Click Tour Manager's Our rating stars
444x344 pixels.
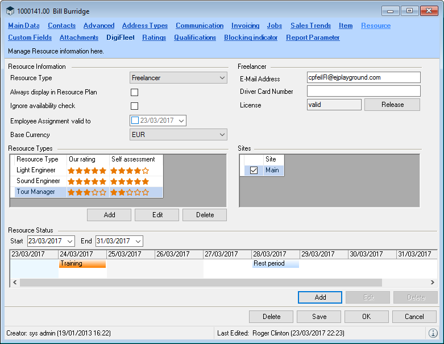87,192
